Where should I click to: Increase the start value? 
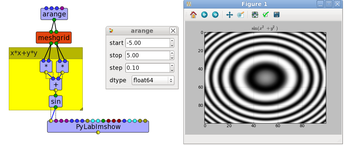tap(172, 41)
